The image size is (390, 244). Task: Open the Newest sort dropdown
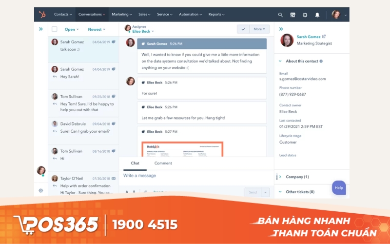(97, 29)
